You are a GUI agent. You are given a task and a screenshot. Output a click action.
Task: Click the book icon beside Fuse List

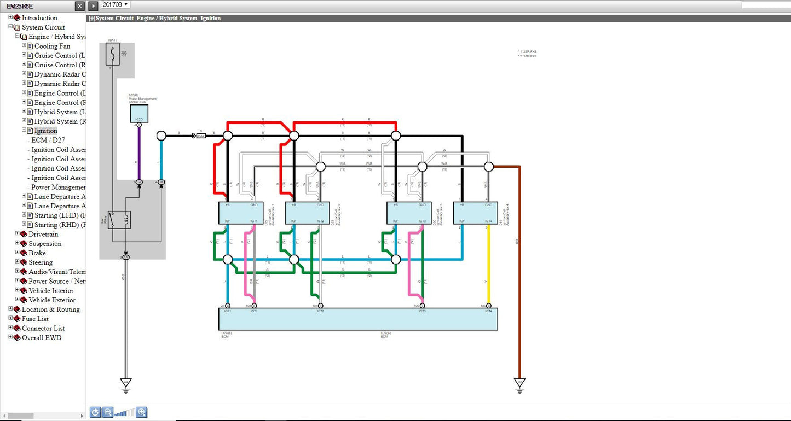coord(17,319)
